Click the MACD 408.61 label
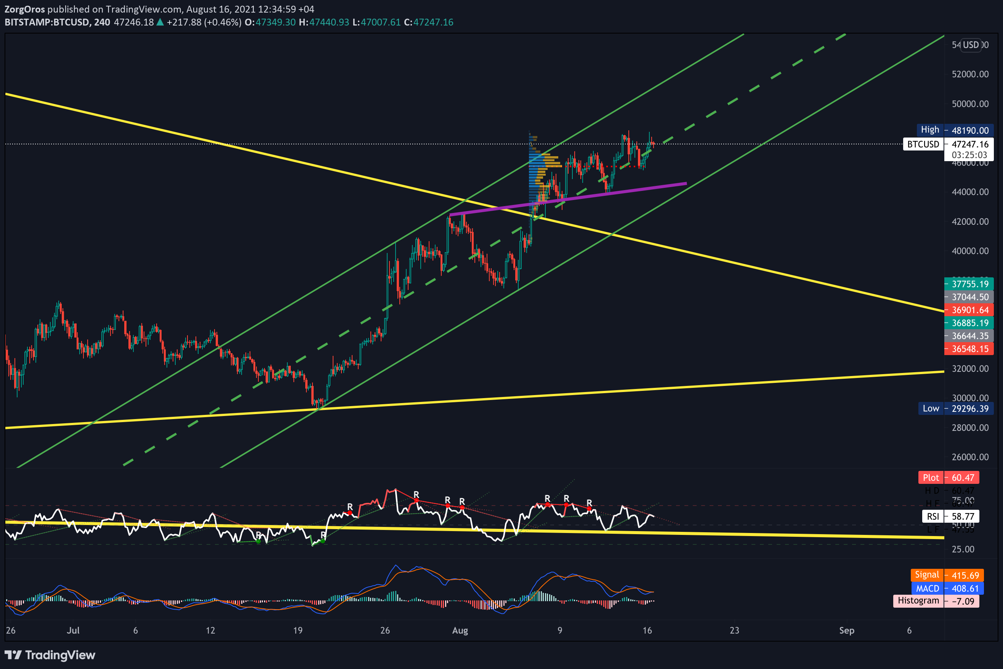The height and width of the screenshot is (669, 1003). tap(947, 588)
